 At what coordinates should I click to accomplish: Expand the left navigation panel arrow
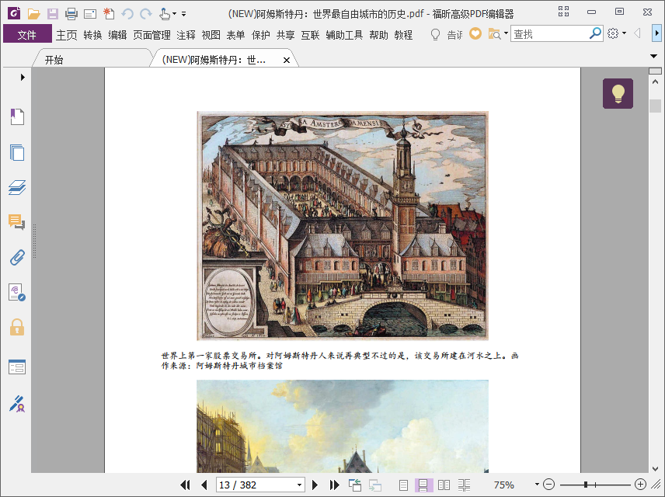click(23, 77)
